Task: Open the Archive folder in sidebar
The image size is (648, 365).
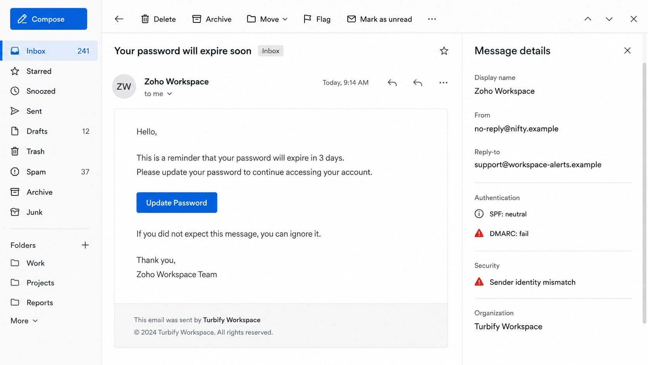Action: click(50, 192)
